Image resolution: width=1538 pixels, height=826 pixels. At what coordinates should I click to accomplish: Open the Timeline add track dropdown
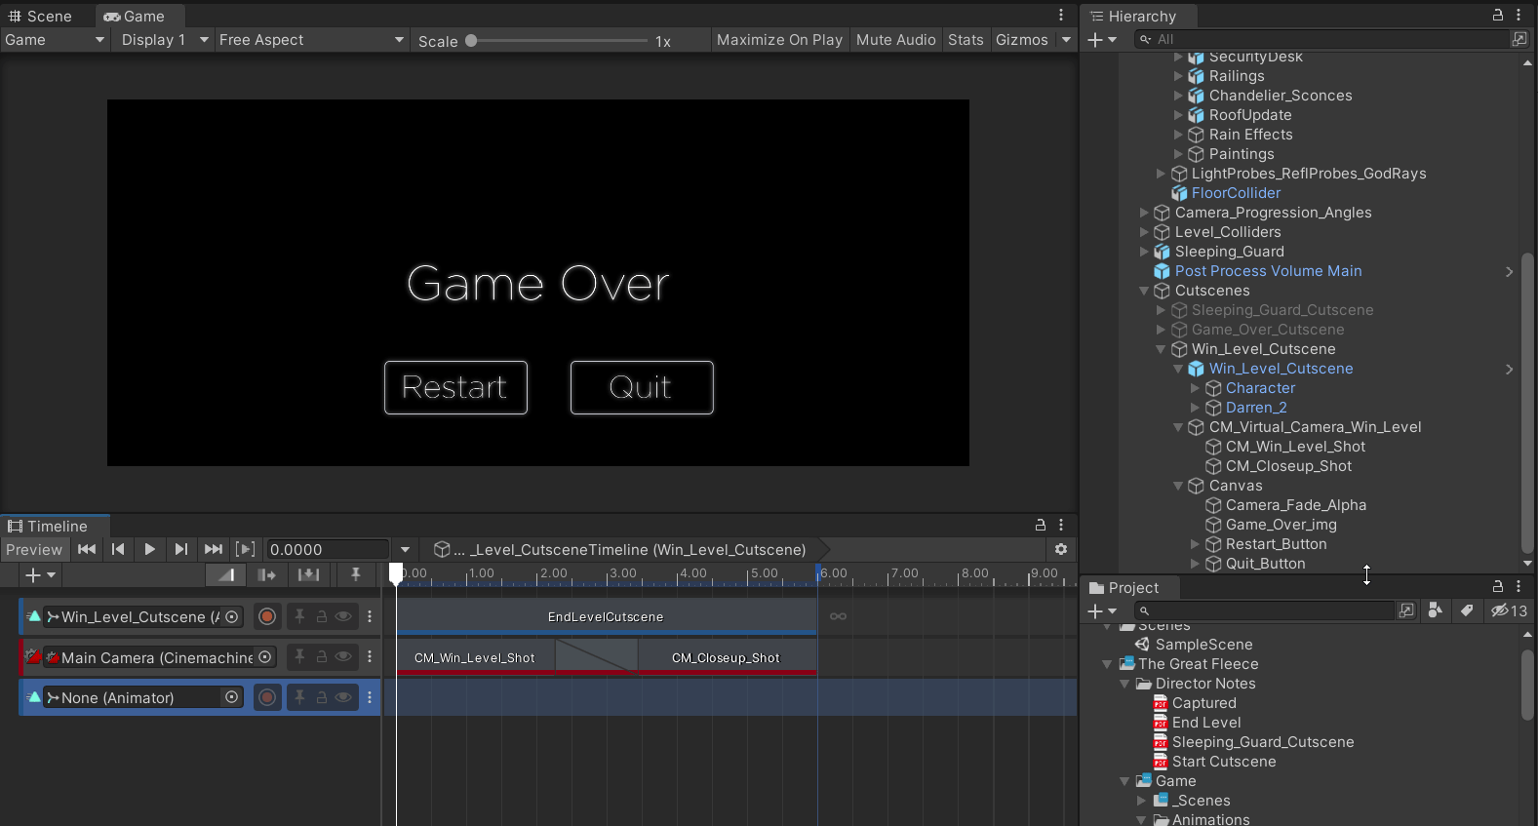(40, 575)
